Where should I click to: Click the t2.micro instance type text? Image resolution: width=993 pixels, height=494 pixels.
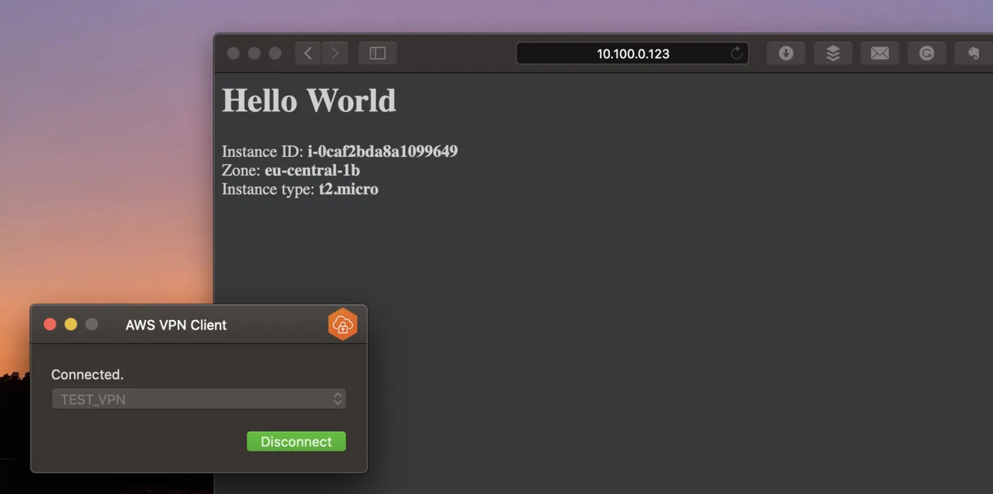(x=348, y=190)
